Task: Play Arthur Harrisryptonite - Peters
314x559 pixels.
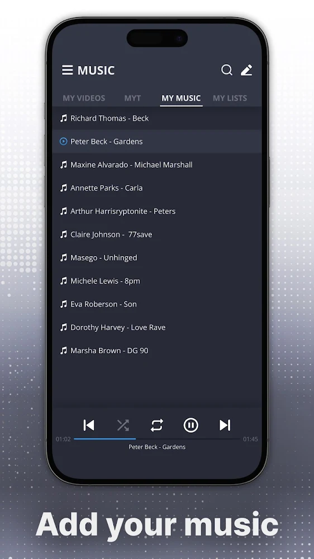Action: click(x=157, y=211)
